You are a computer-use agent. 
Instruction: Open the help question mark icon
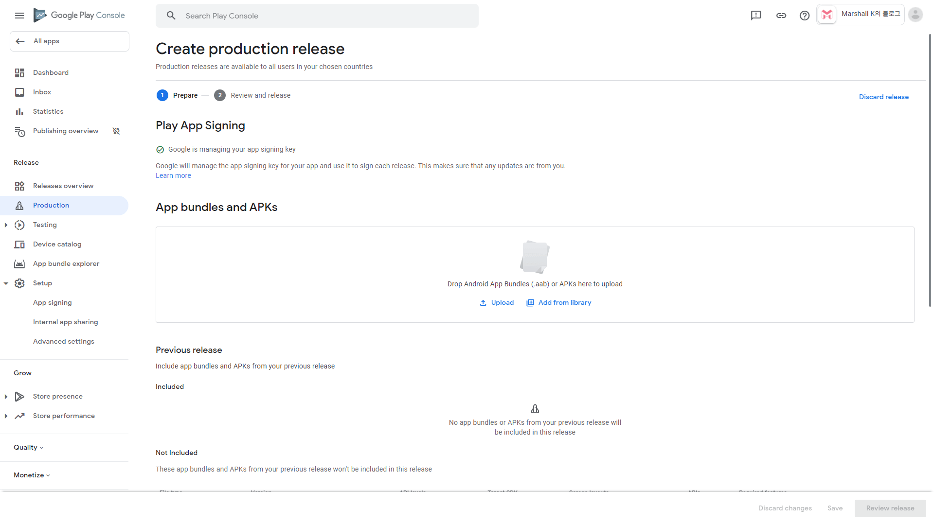(805, 16)
